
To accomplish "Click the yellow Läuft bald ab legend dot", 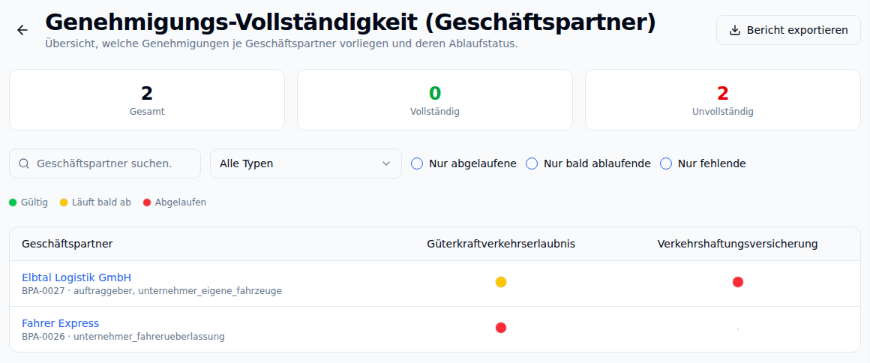I will click(63, 202).
